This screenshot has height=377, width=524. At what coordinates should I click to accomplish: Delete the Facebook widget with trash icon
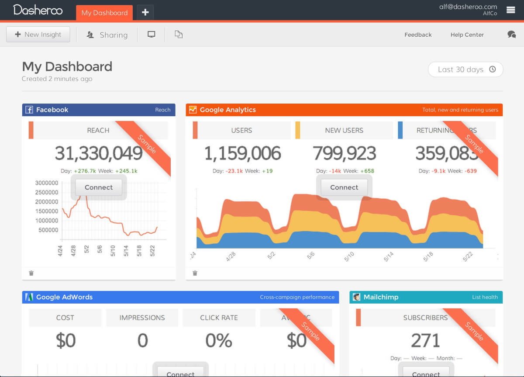31,273
